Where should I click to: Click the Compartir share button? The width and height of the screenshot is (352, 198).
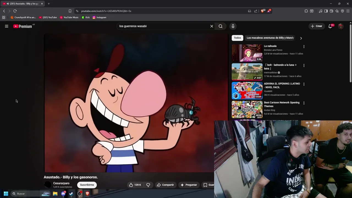(165, 185)
